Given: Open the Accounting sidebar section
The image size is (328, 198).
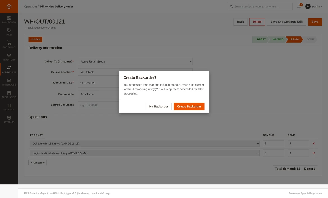Looking at the screenshot, I should point(9,95).
